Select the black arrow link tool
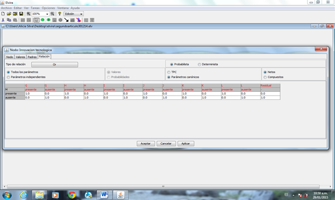The width and height of the screenshot is (335, 200). [66, 20]
